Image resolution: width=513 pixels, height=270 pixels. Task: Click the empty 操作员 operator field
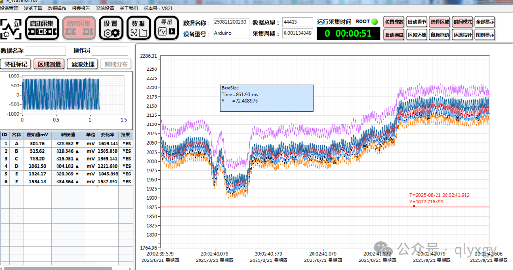click(110, 51)
